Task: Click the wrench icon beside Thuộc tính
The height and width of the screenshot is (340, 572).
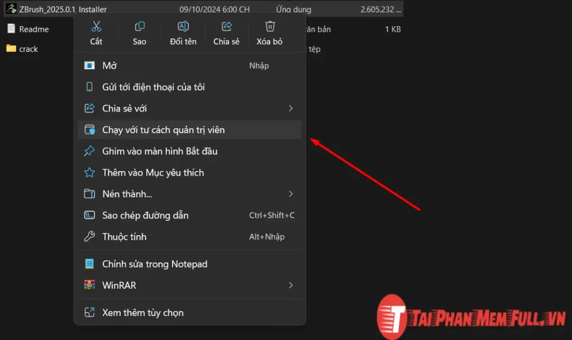Action: point(90,236)
